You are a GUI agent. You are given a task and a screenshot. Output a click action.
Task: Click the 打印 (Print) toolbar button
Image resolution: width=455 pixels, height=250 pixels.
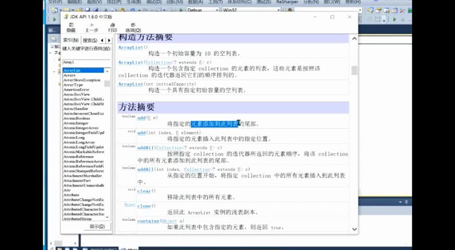tap(112, 28)
